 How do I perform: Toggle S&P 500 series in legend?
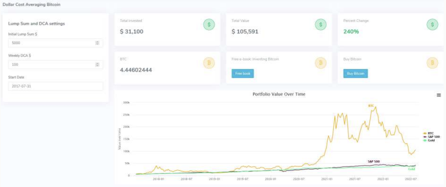[431, 137]
